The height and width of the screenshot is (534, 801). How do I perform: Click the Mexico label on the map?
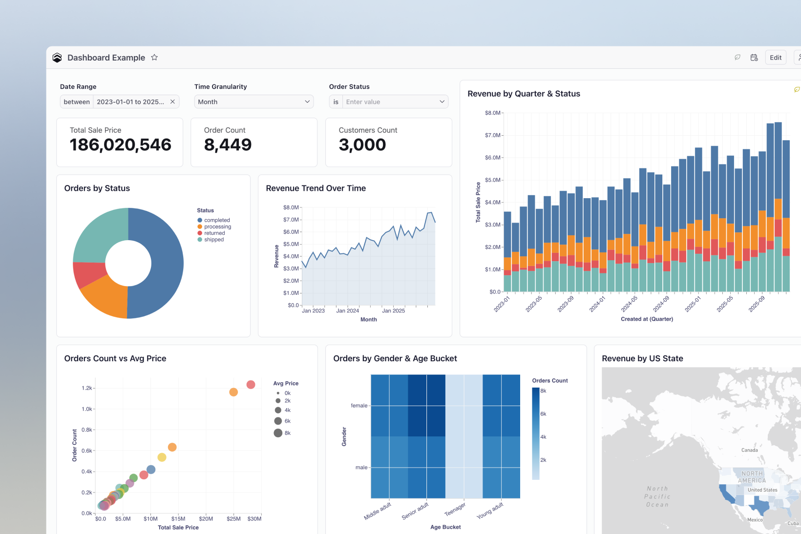[x=755, y=520]
